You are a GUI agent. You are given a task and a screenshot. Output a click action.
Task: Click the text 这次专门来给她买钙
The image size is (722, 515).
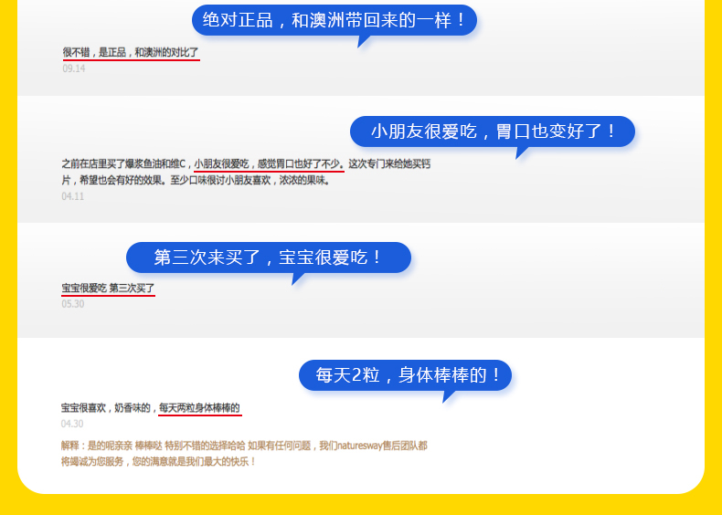tap(389, 164)
